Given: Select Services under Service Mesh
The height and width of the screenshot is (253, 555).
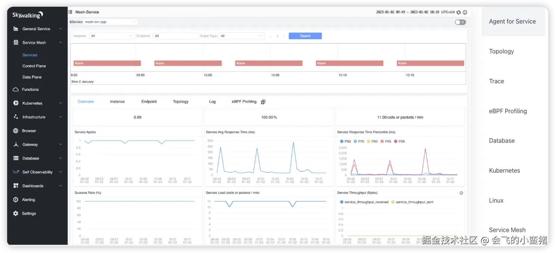Looking at the screenshot, I should pyautogui.click(x=30, y=55).
